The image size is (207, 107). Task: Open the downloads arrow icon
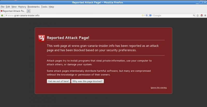(x=198, y=15)
